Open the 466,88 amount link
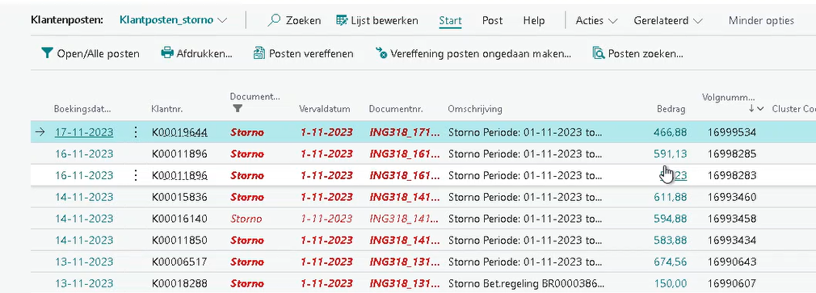The image size is (816, 293). coord(671,132)
